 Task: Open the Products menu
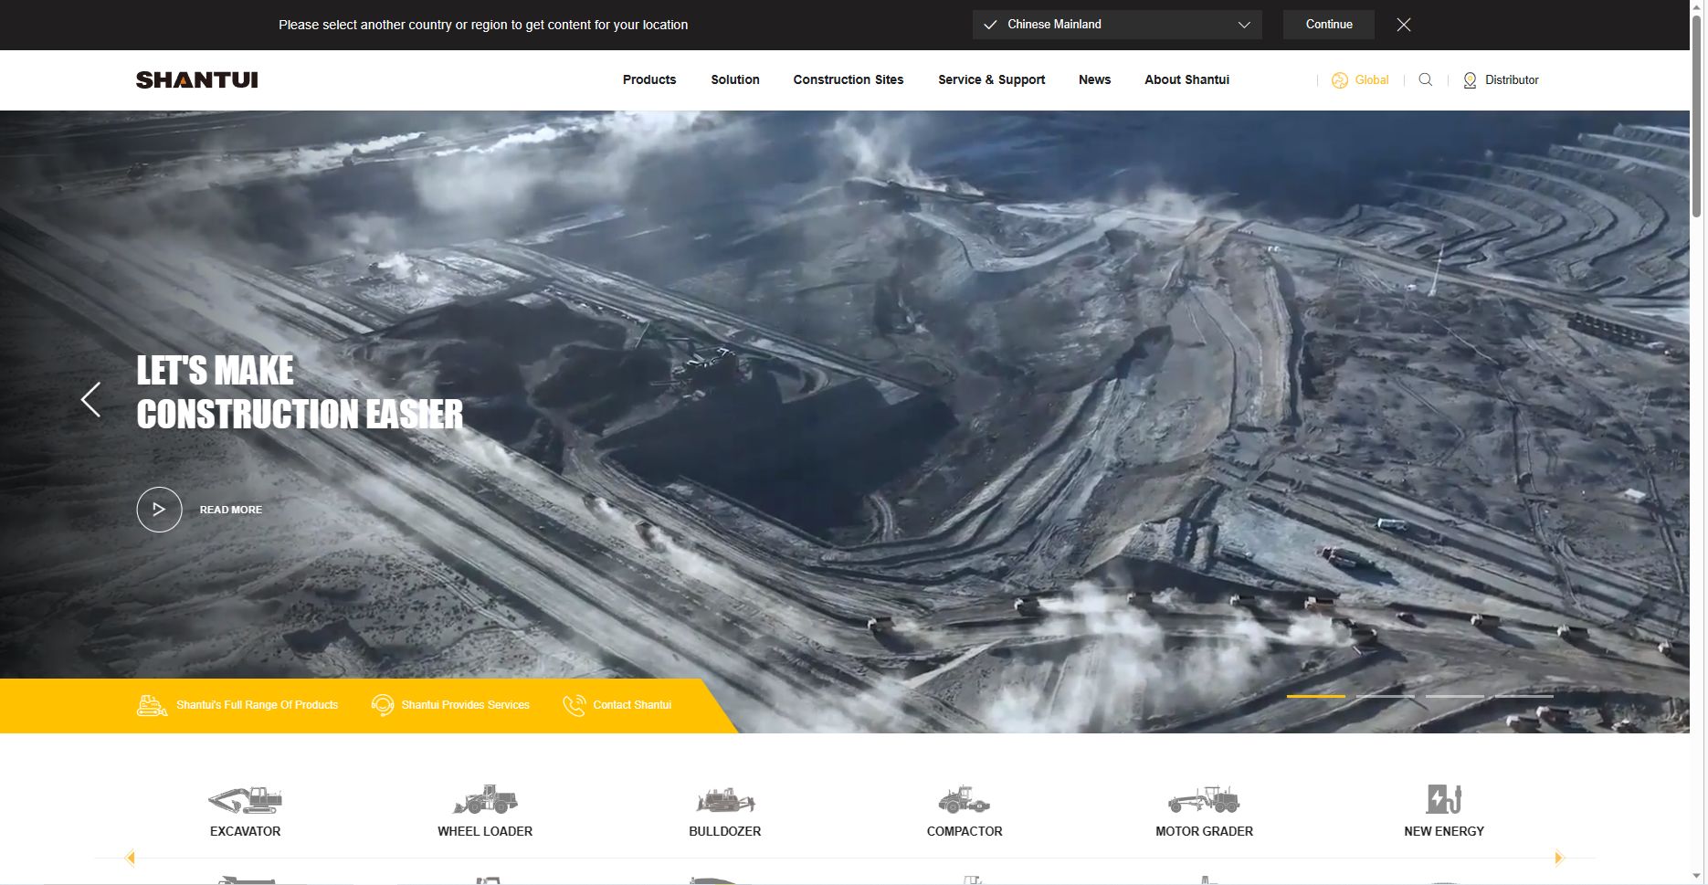(649, 80)
